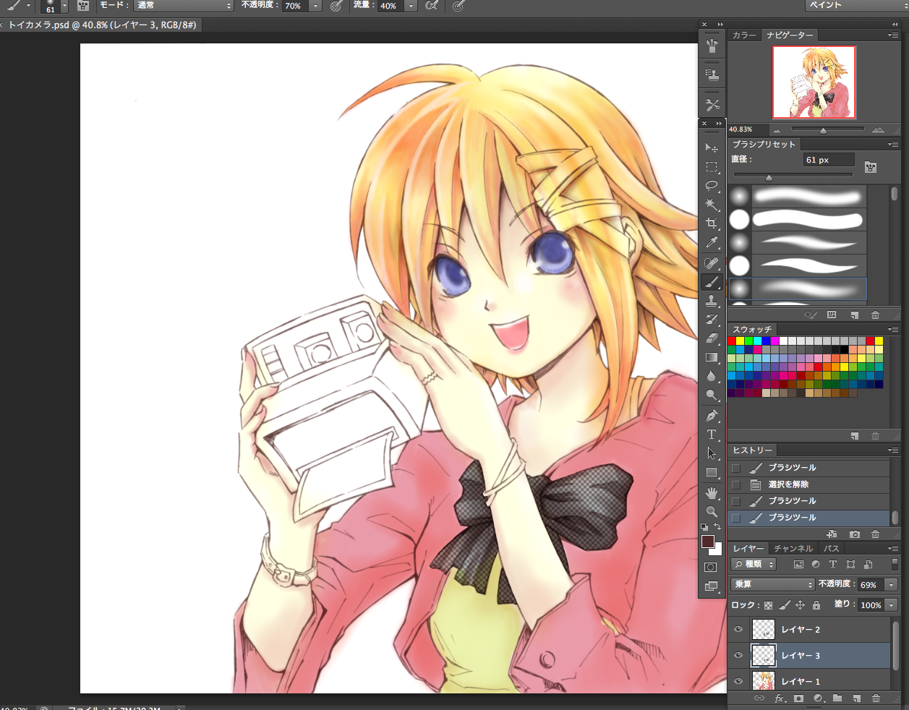Open the 乗算 blend mode dropdown
This screenshot has width=909, height=710.
click(773, 584)
